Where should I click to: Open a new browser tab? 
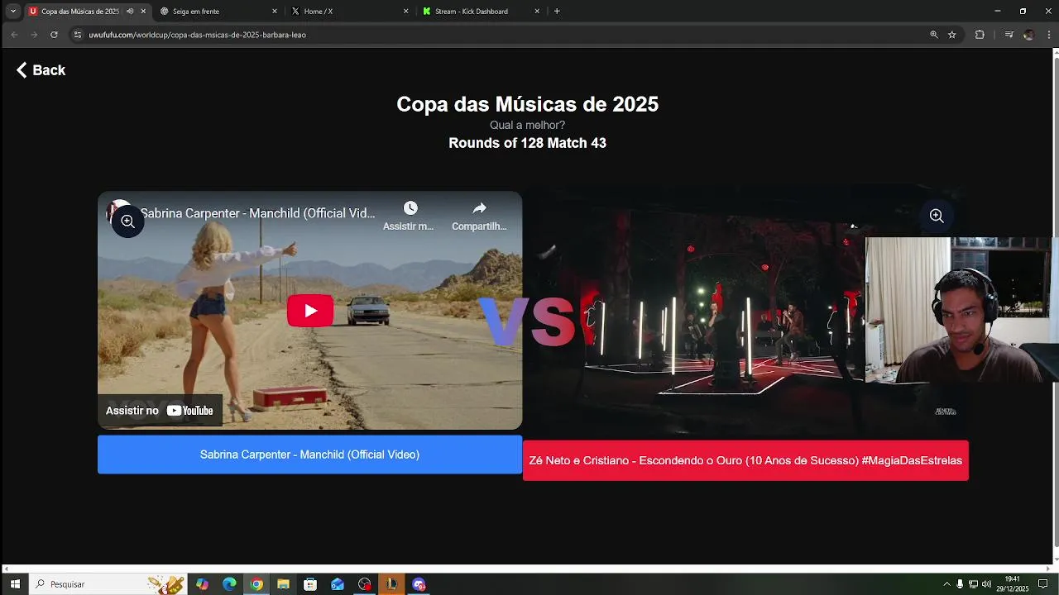coord(557,12)
